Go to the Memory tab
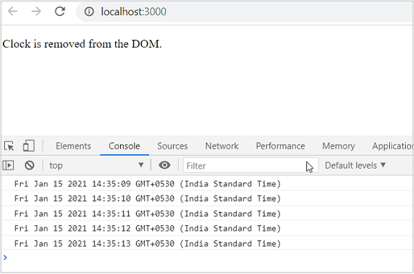This screenshot has width=414, height=274. coord(339,146)
